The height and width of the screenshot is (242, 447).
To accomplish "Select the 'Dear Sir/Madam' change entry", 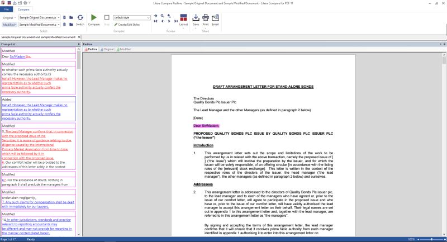I will [x=39, y=54].
